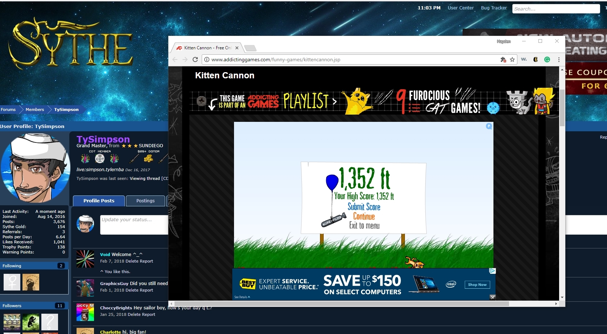Open GraphicsGuy's profile link
The image size is (607, 334).
114,284
